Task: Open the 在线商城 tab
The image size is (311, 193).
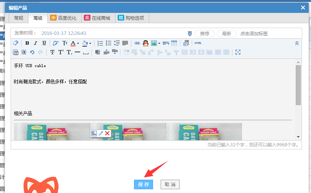Action: (97, 18)
